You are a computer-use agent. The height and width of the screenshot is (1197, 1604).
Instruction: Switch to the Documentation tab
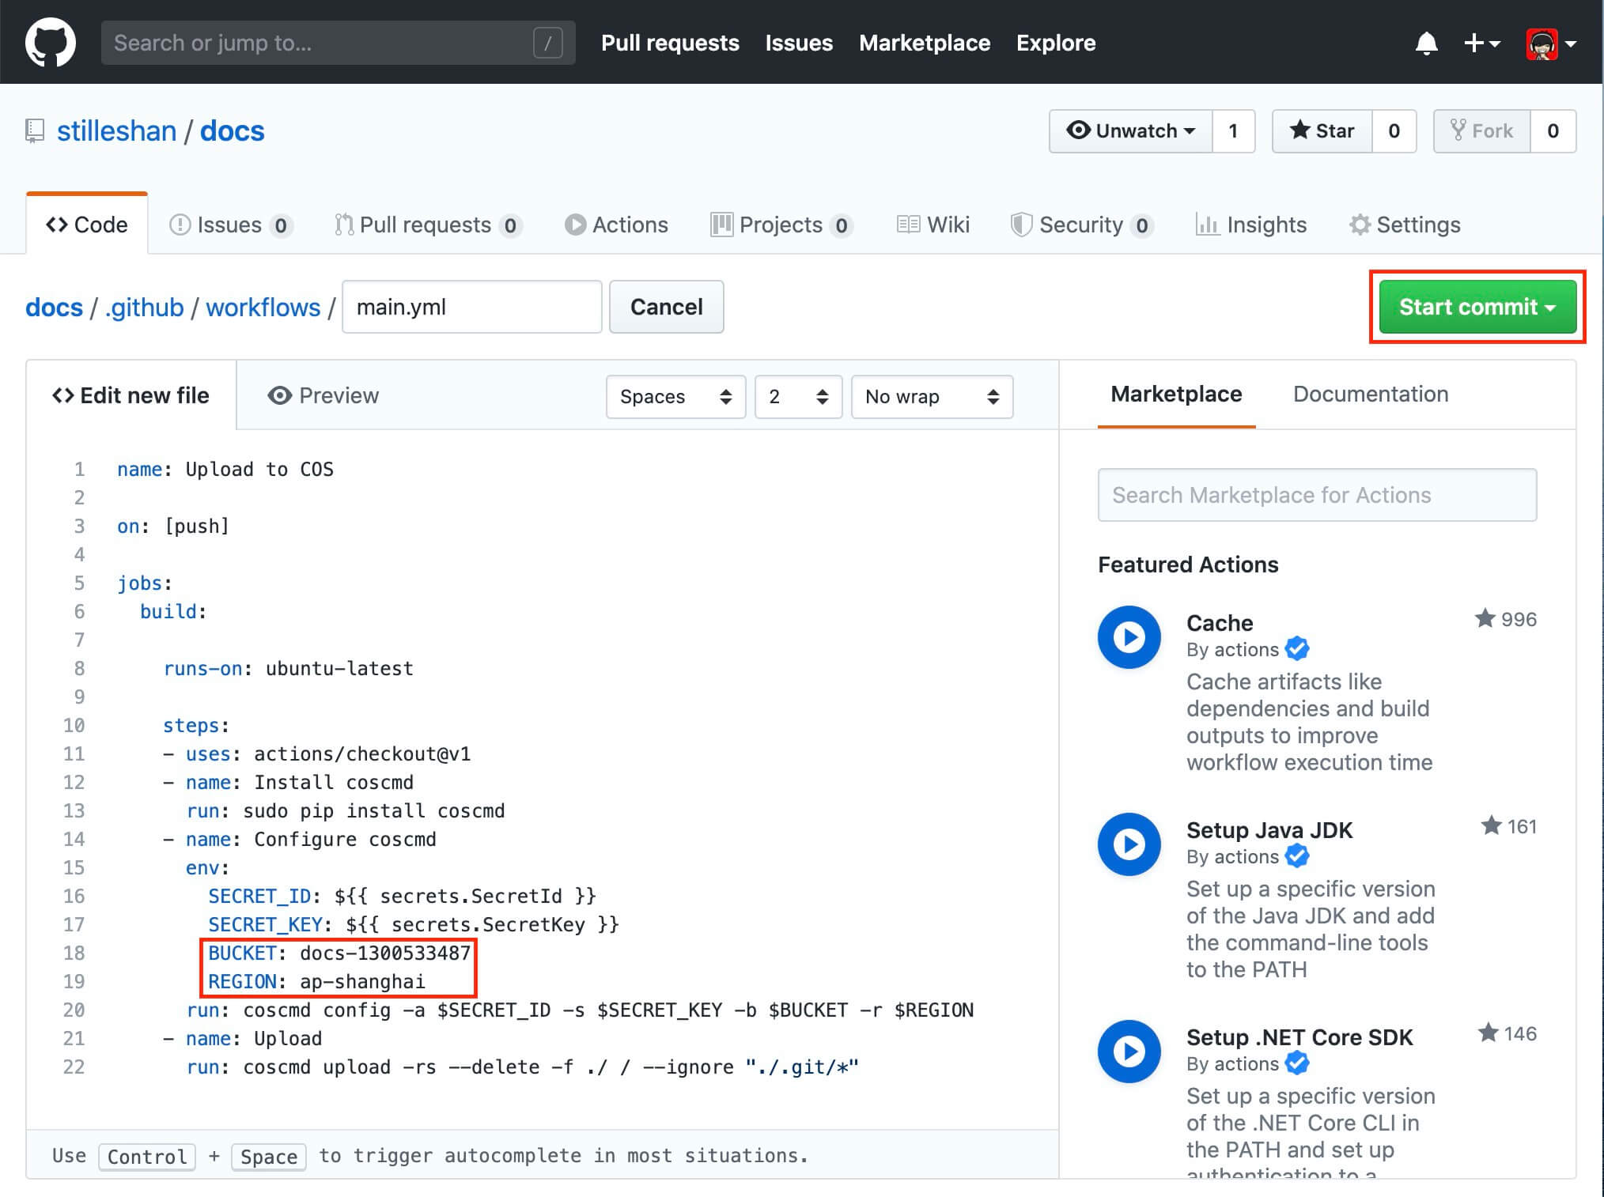coord(1370,395)
